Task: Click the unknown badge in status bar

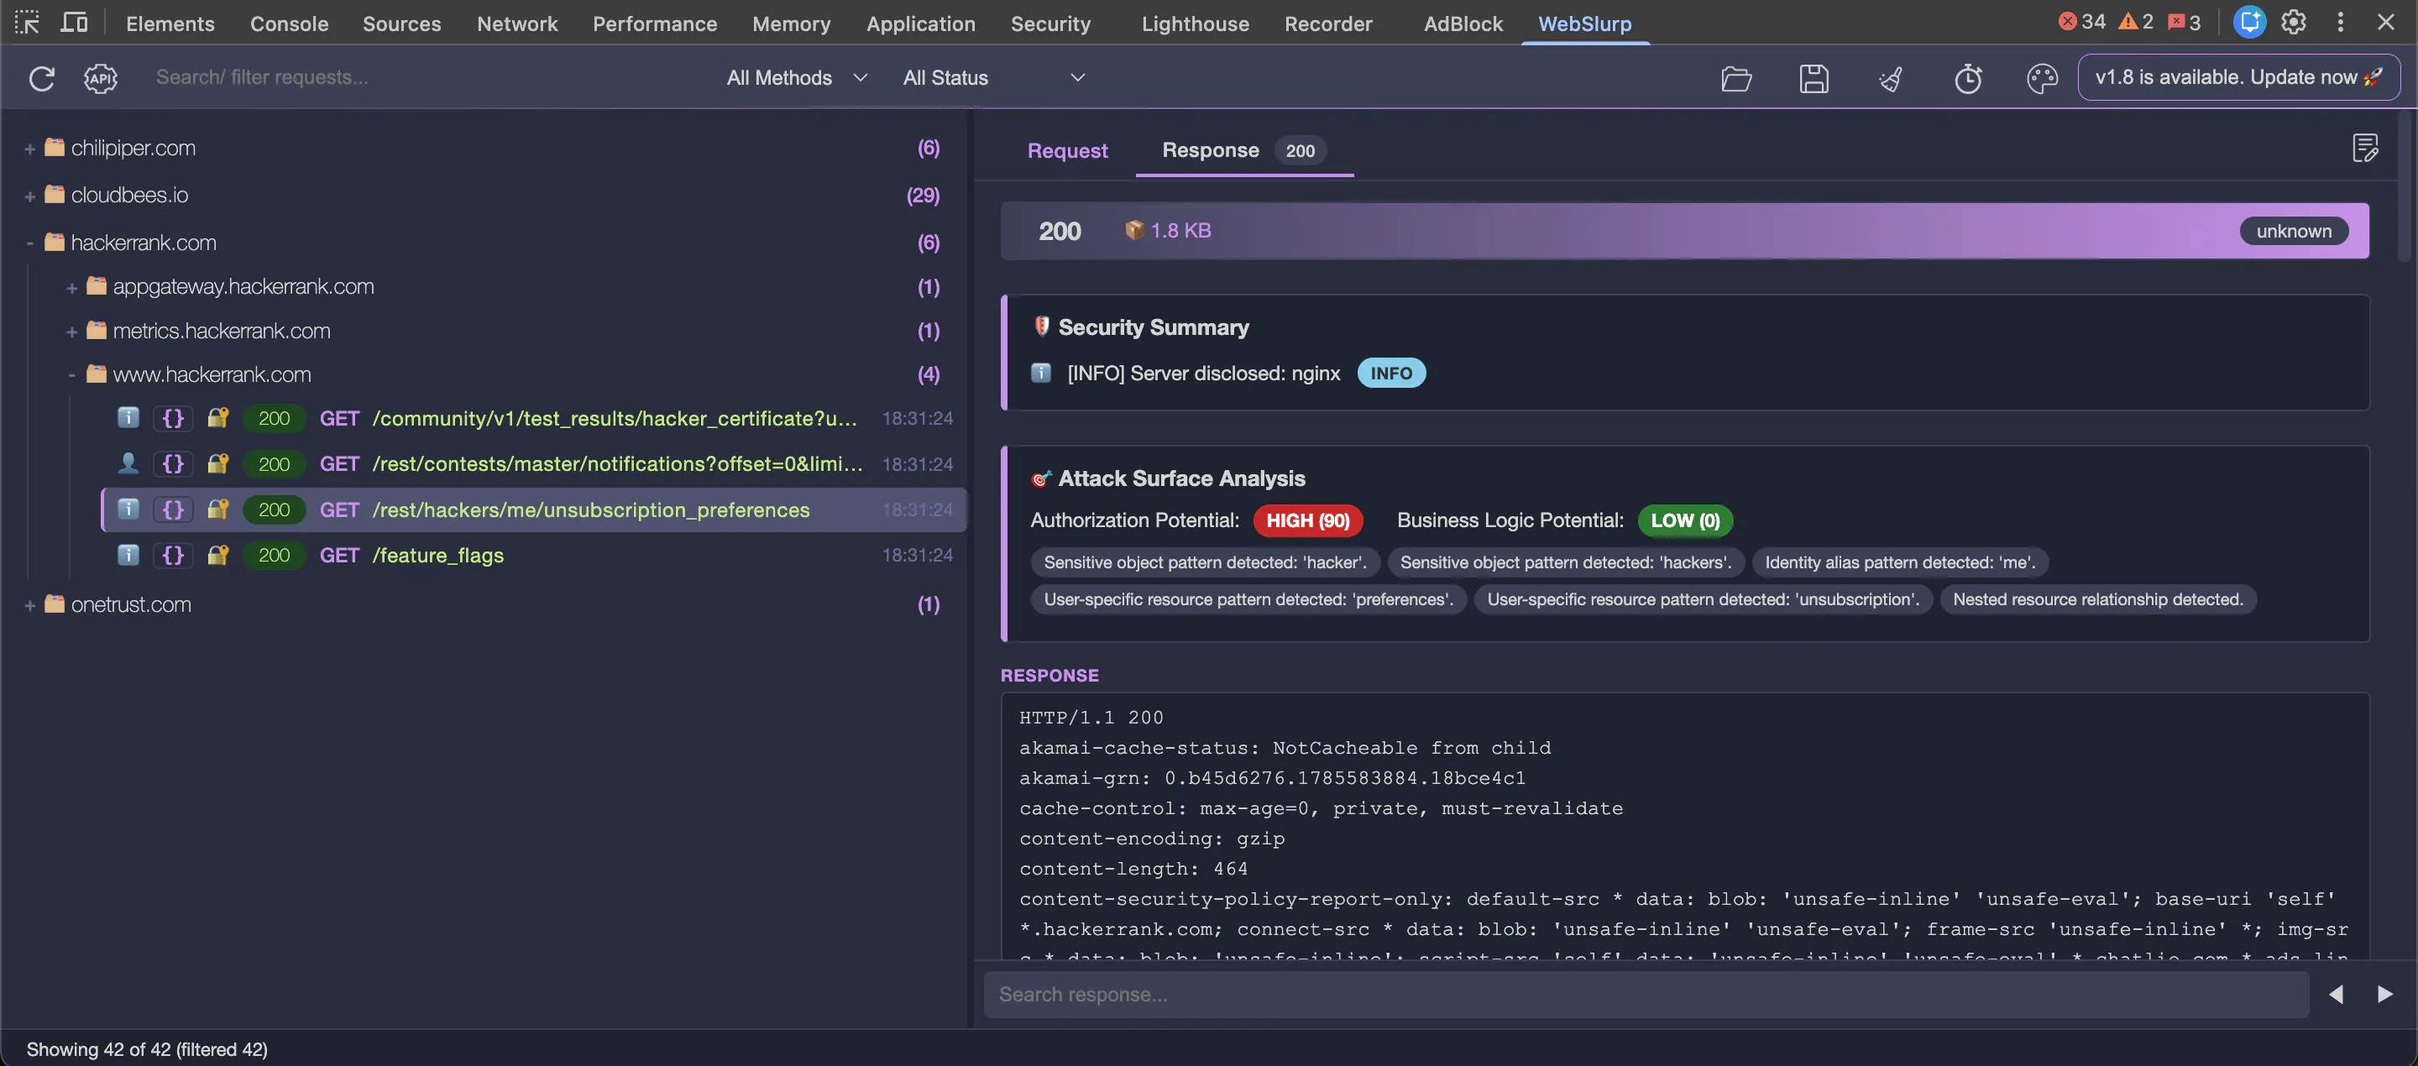Action: 2293,231
